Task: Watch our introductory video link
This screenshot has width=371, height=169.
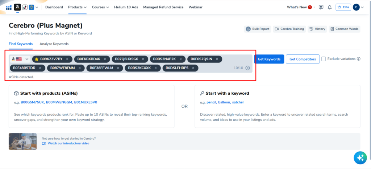Action: pyautogui.click(x=68, y=144)
